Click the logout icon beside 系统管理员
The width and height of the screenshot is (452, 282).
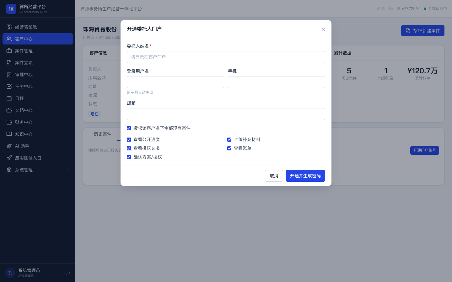point(68,273)
